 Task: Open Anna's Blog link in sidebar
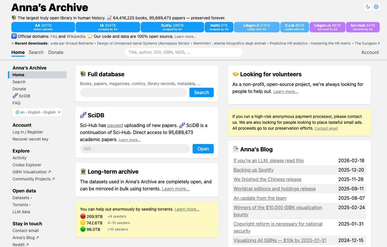pyautogui.click(x=26, y=238)
